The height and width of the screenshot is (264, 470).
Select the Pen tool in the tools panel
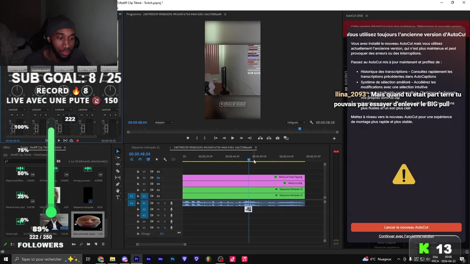[x=118, y=184]
